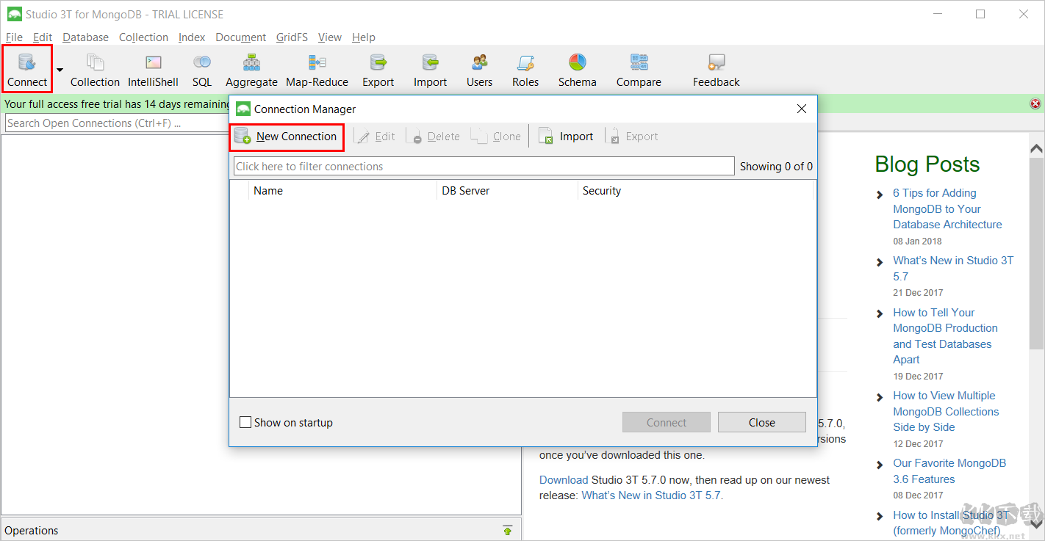
Task: Click the Download link for Studio 3T
Action: pos(564,480)
